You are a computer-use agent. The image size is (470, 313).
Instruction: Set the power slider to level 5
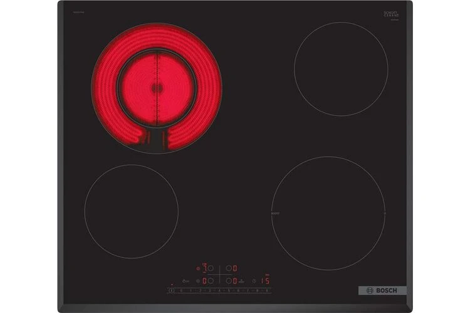pos(229,290)
